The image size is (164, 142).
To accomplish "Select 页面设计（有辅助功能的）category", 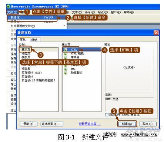I will pos(39,80).
